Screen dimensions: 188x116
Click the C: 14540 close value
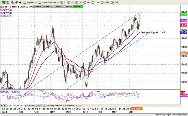pyautogui.click(x=67, y=7)
